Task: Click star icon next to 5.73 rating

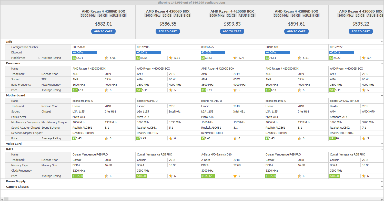Action: [235, 58]
